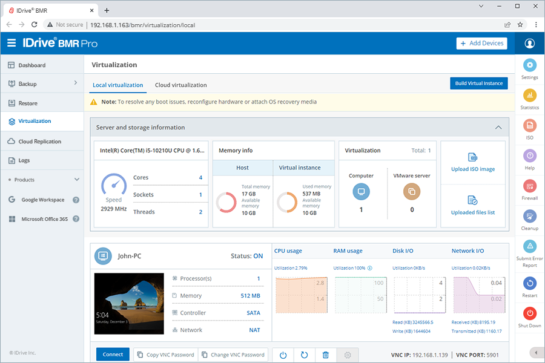Open Microsoft Office 365 product

[x=44, y=219]
